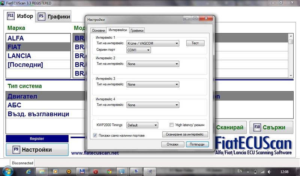Image resolution: width=300 pixels, height=176 pixels.
Task: Open the Windows Start menu
Action: (x=7, y=171)
